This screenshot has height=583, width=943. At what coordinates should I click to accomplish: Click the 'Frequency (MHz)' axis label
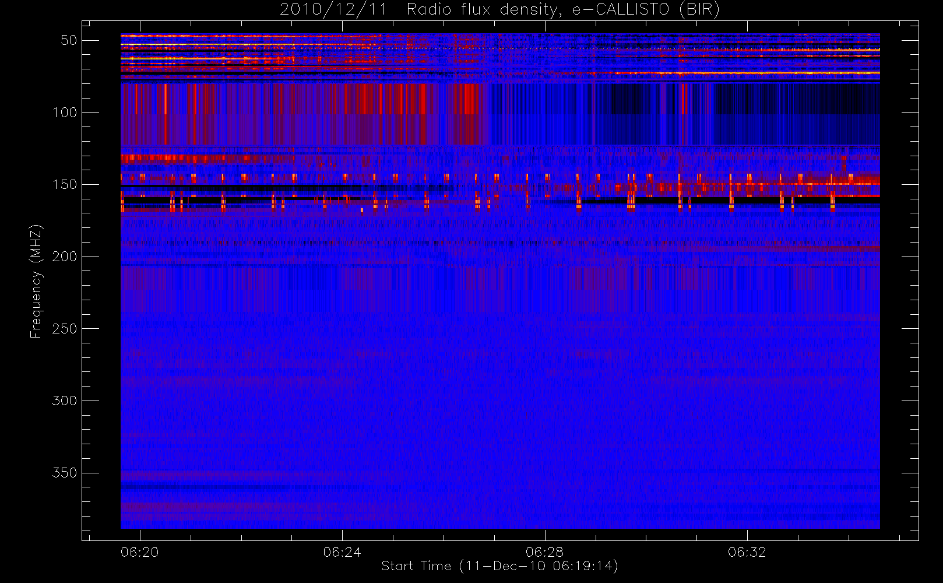tap(36, 281)
